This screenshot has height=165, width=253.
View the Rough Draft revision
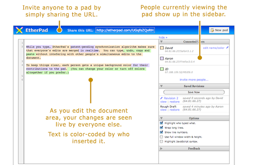(163, 110)
